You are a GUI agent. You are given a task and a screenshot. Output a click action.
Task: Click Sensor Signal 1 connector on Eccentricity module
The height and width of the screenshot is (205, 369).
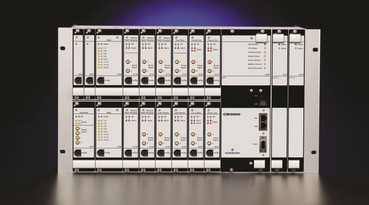[x=193, y=62]
